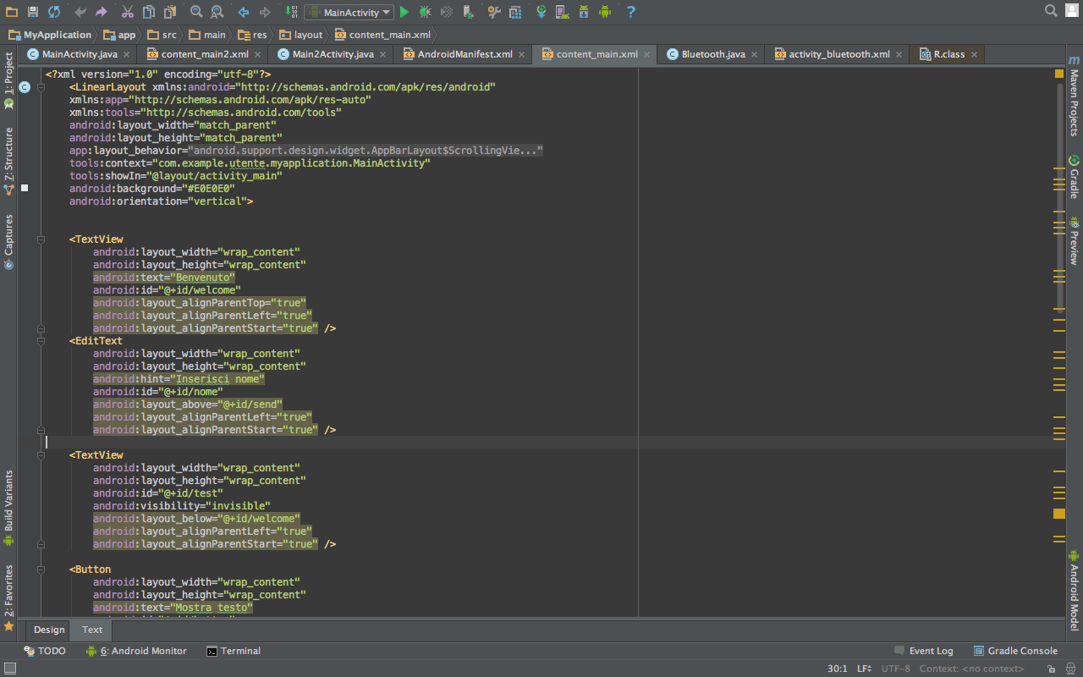Collapse the Button tag fold marker

point(41,570)
